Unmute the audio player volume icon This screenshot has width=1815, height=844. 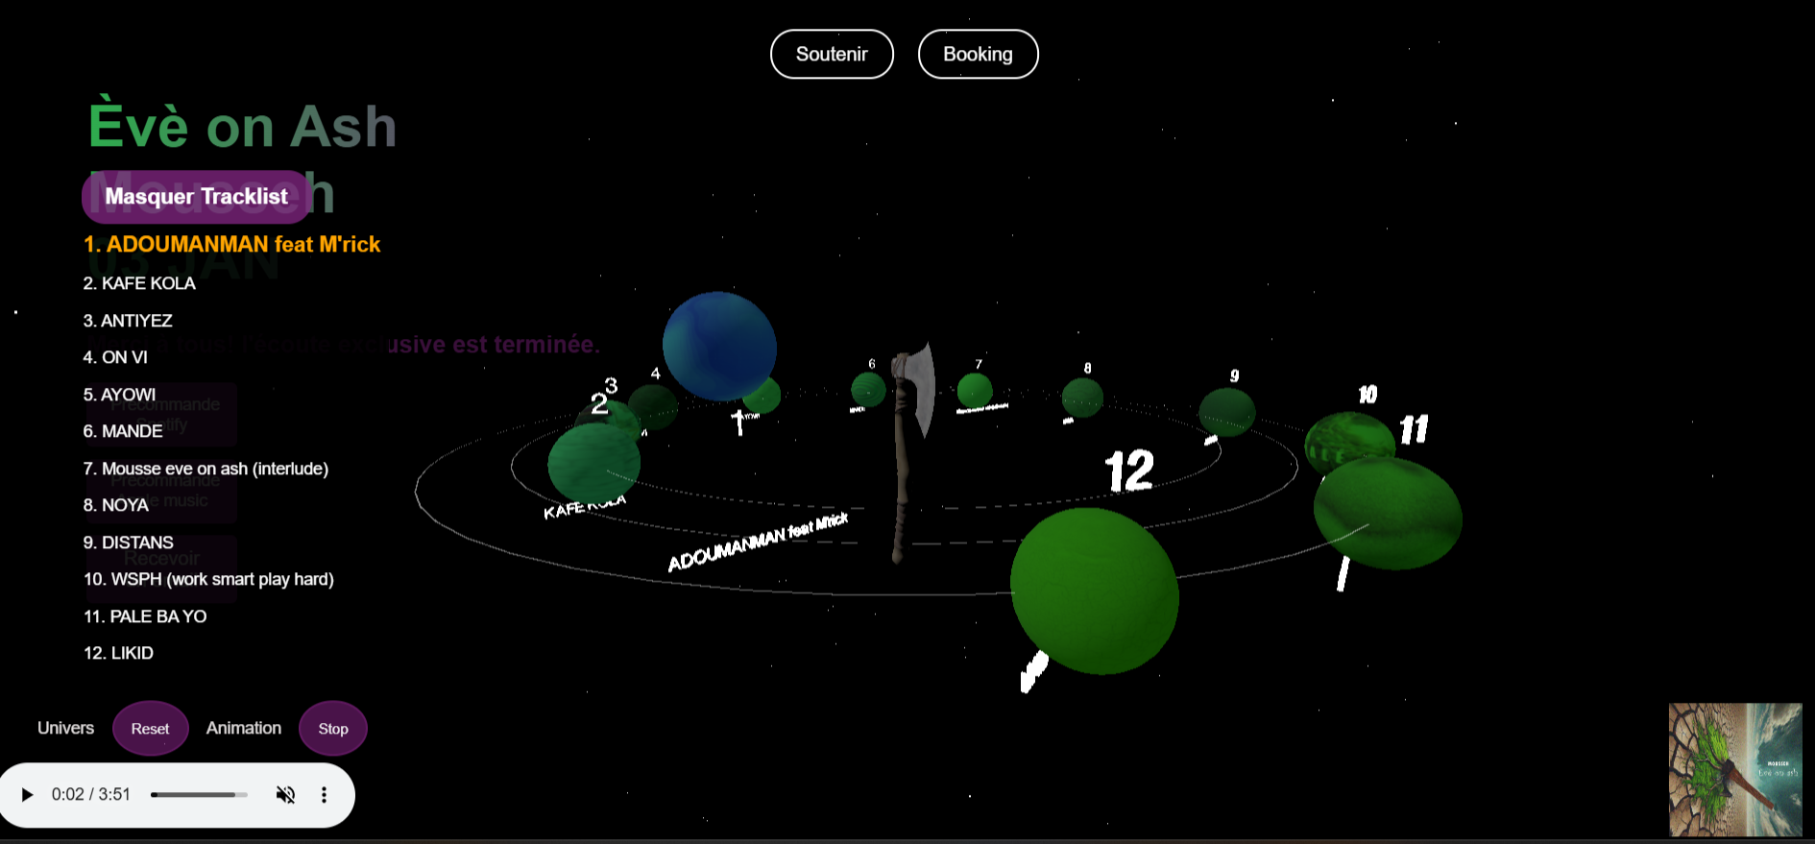(285, 795)
